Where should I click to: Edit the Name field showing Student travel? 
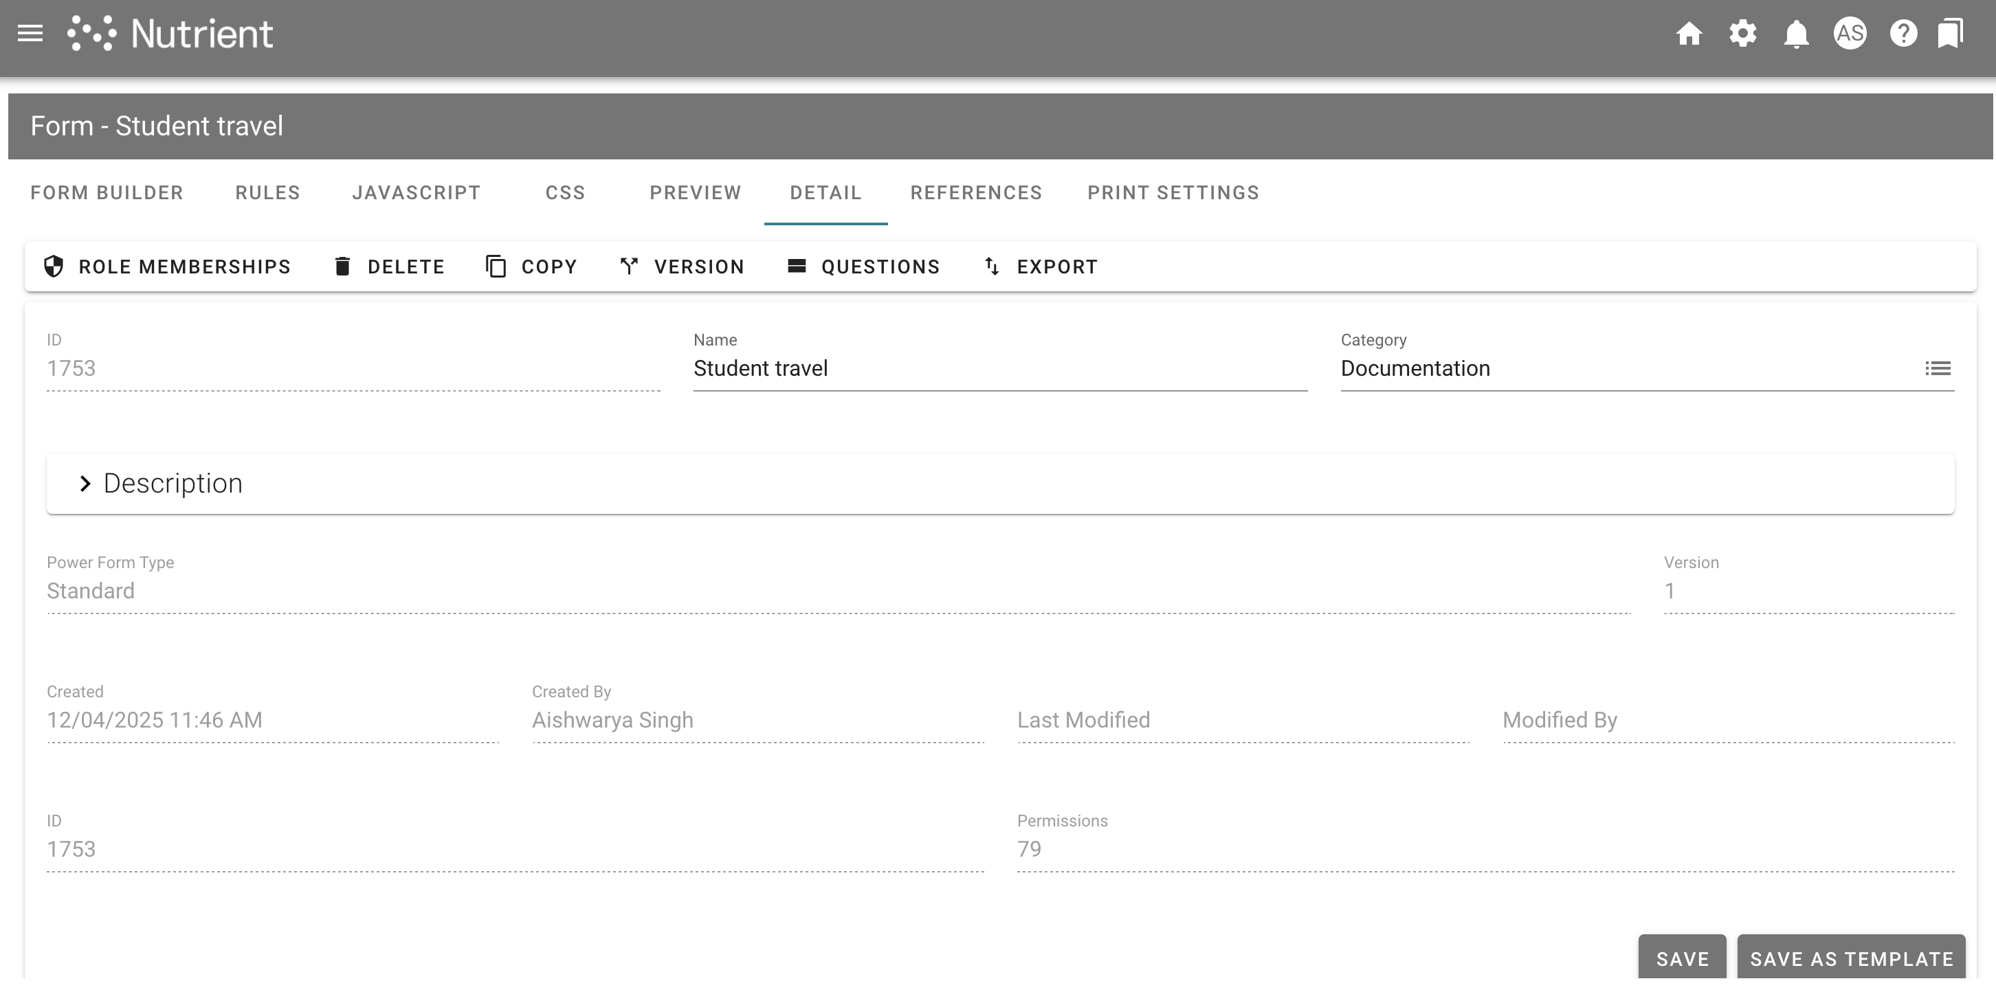click(x=999, y=369)
